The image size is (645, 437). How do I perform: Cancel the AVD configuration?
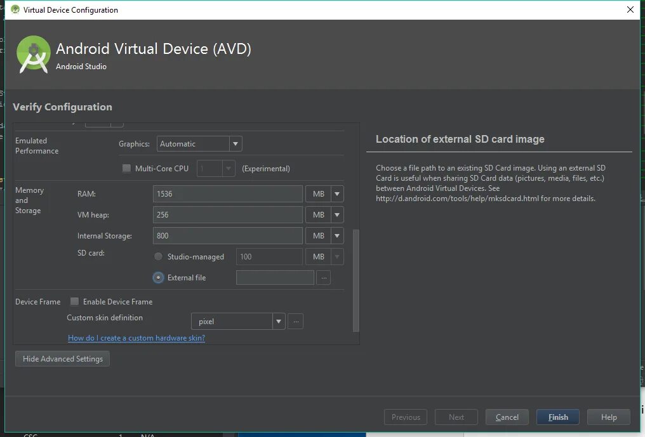(x=507, y=417)
